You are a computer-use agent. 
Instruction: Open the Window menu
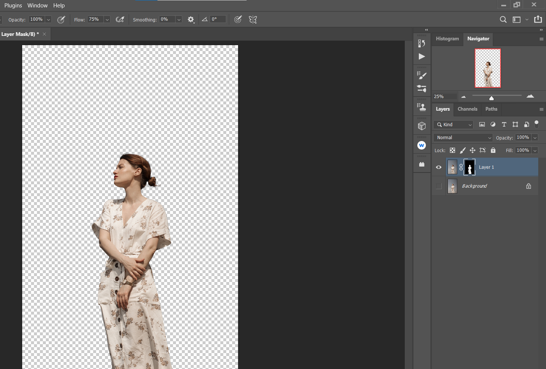(37, 6)
